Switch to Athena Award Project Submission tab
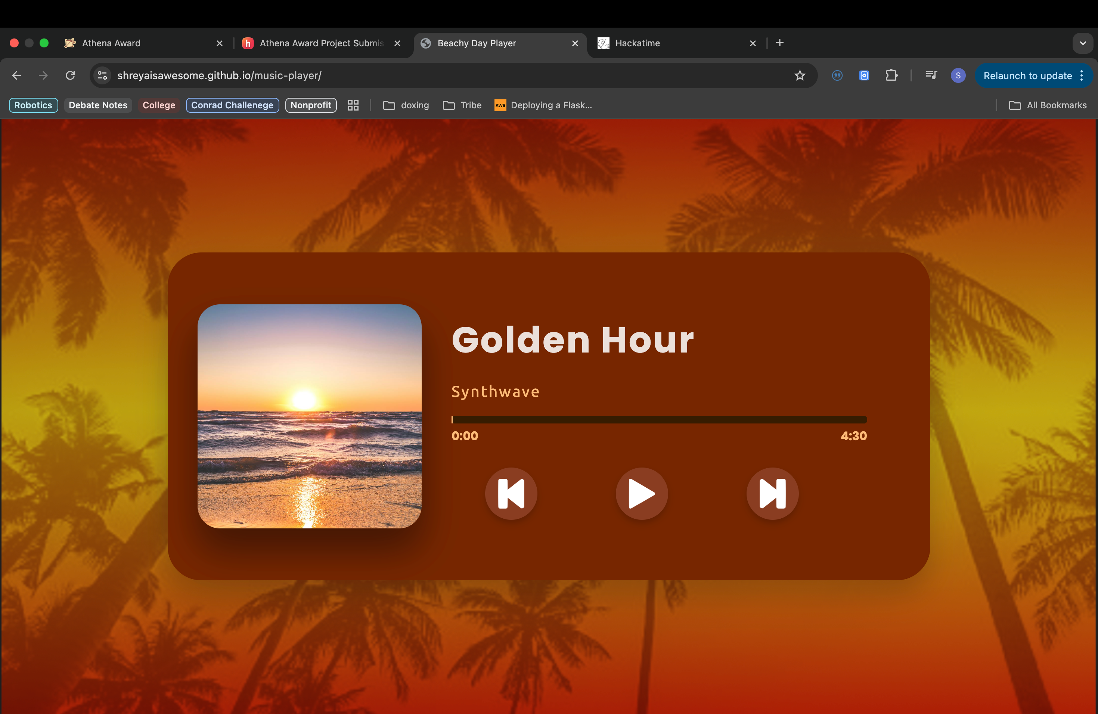The width and height of the screenshot is (1098, 714). tap(322, 43)
